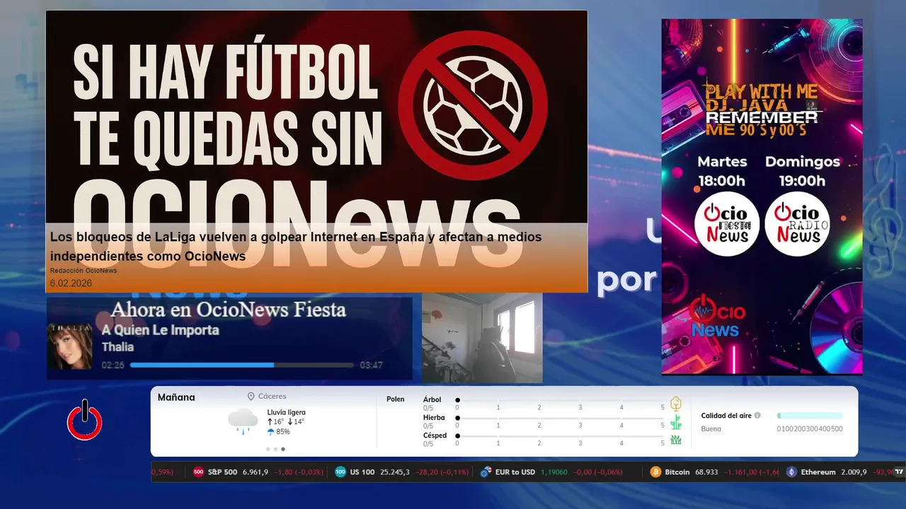This screenshot has width=906, height=509.
Task: Click the song title A Quien Le Importa
Action: coord(161,330)
